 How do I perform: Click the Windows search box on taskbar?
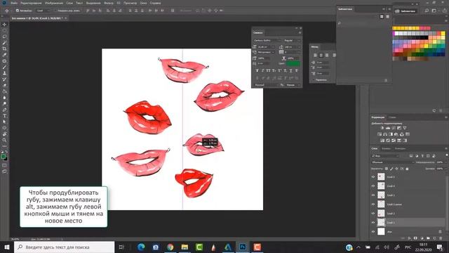tap(64, 247)
